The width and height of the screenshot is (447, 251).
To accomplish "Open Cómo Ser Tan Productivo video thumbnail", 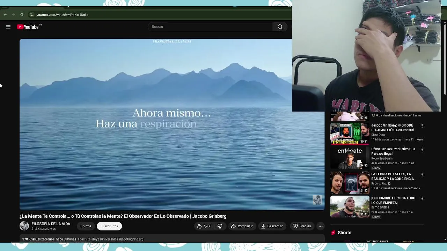I will coord(350,158).
